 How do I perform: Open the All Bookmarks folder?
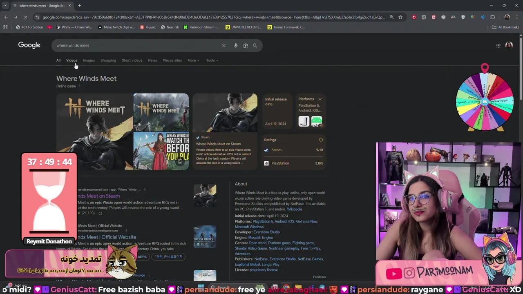point(505,27)
